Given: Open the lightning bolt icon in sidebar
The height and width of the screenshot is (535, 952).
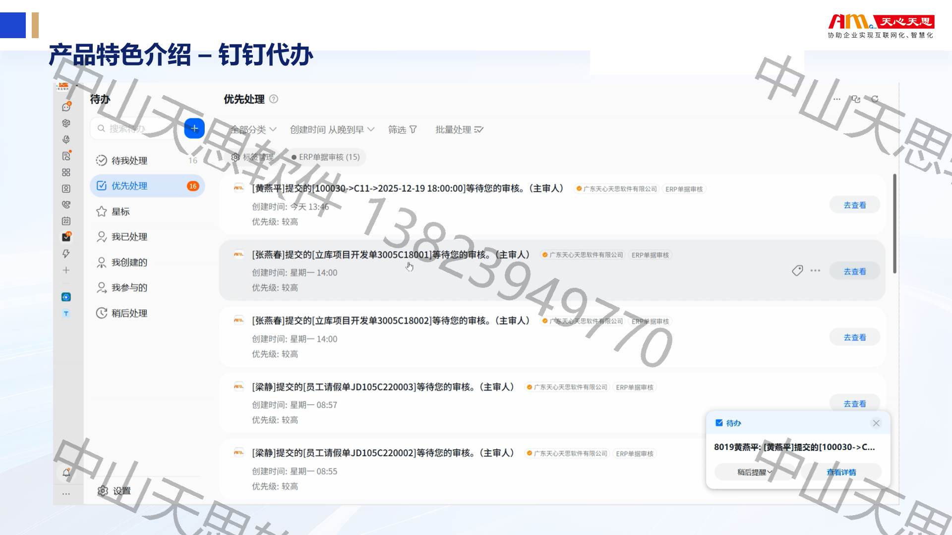Looking at the screenshot, I should tap(66, 254).
